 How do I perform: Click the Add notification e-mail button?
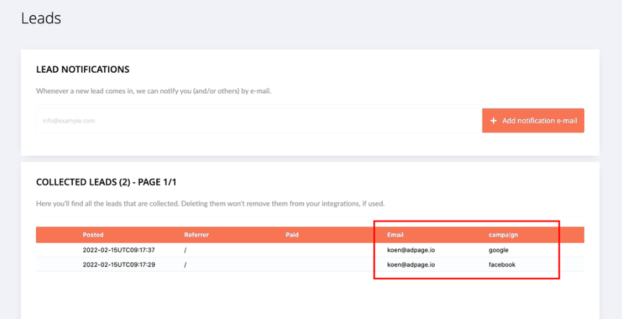pos(533,121)
